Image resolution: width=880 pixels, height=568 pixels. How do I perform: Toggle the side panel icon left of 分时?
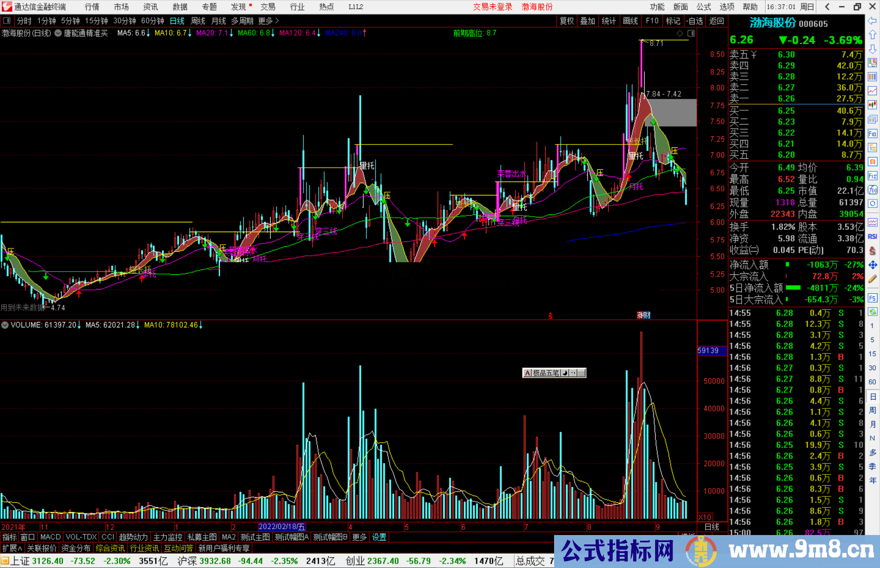tap(7, 21)
